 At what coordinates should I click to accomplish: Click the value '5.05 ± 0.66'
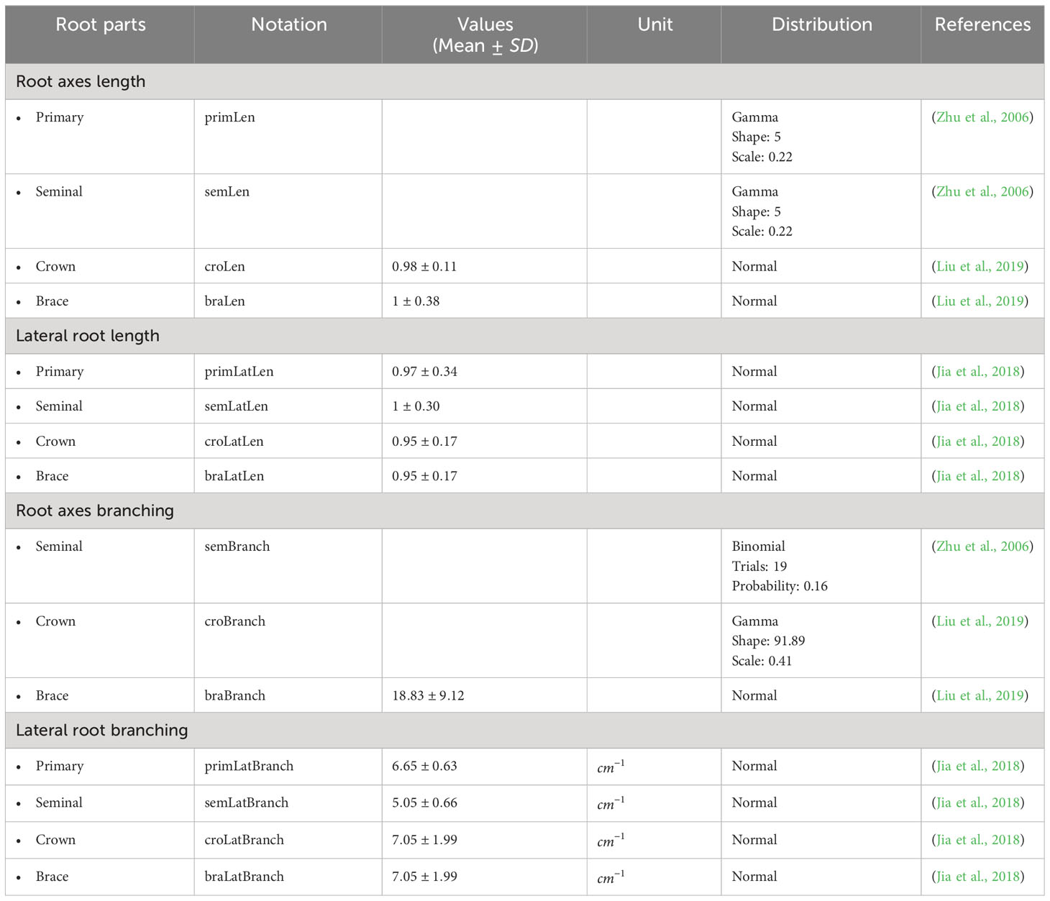coord(424,802)
